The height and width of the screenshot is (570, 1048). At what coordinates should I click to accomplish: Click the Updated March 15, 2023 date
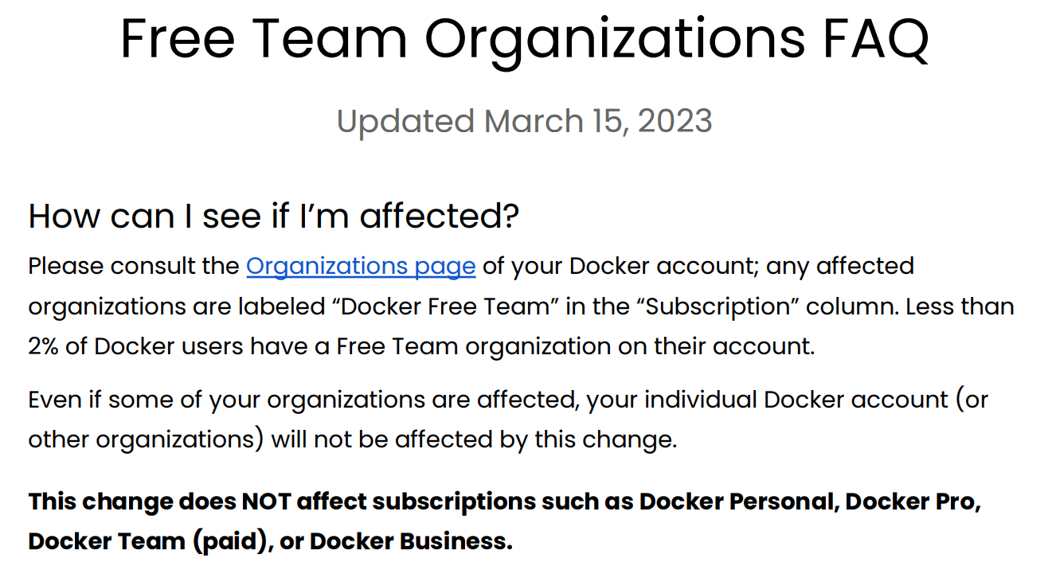524,121
